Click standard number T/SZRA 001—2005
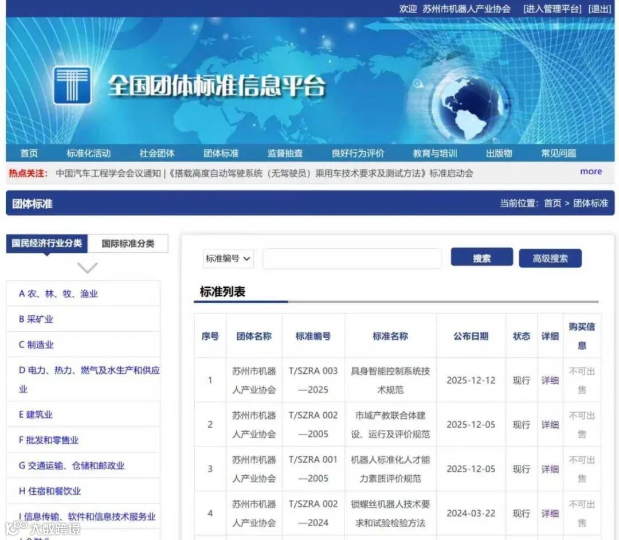619x540 pixels. [x=313, y=469]
